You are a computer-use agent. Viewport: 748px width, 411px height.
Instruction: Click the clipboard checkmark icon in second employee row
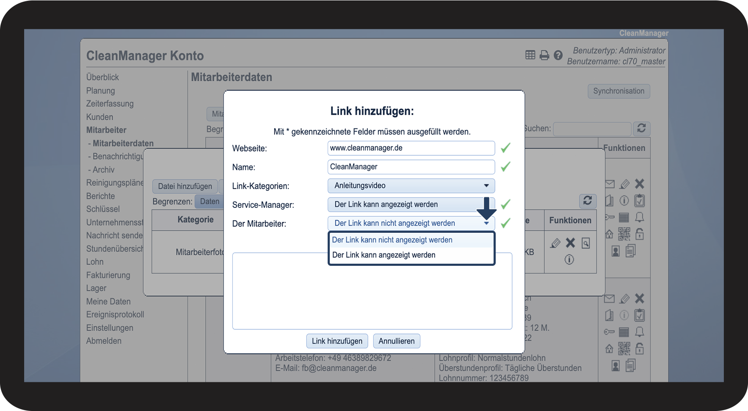click(x=639, y=315)
